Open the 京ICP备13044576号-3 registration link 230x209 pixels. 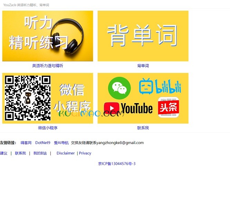click(x=117, y=164)
